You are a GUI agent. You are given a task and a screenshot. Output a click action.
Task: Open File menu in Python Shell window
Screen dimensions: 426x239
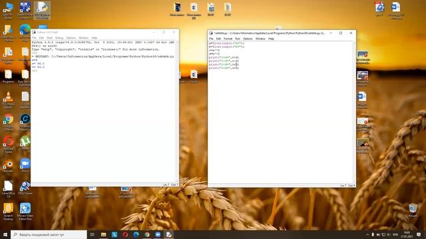[x=34, y=38]
